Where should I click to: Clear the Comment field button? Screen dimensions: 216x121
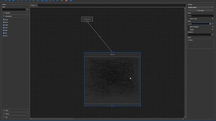pyautogui.click(x=213, y=35)
